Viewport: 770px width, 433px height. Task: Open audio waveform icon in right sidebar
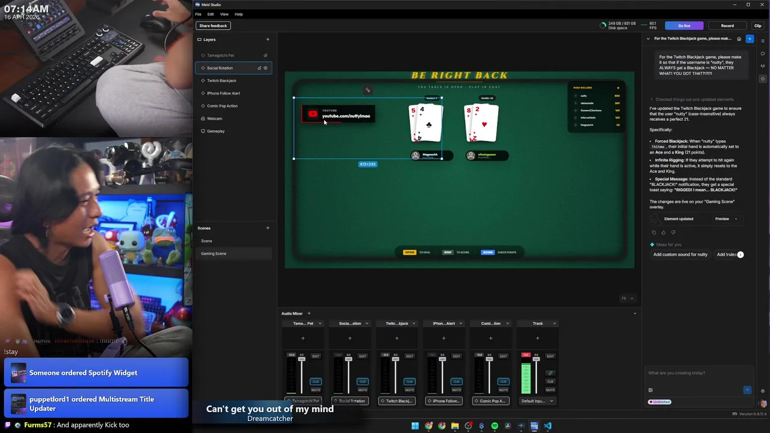tap(763, 66)
